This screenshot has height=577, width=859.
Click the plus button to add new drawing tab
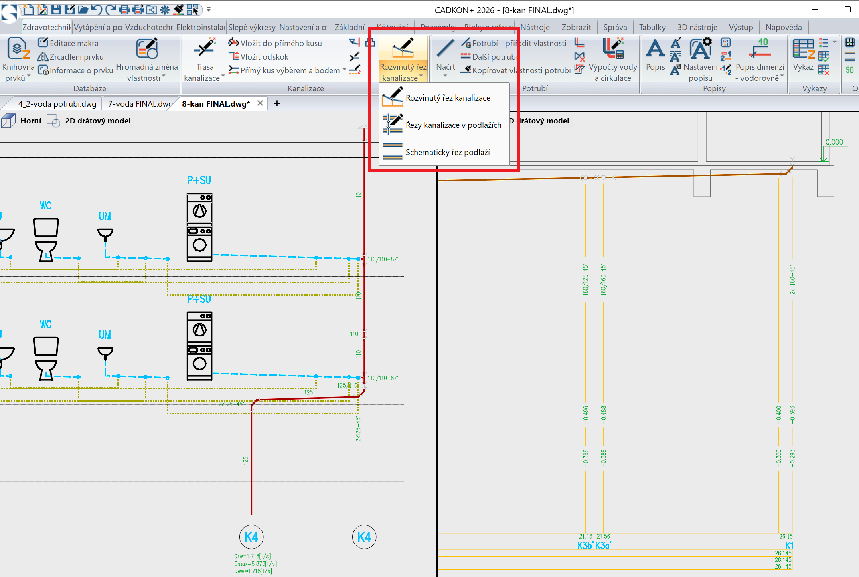click(x=277, y=103)
